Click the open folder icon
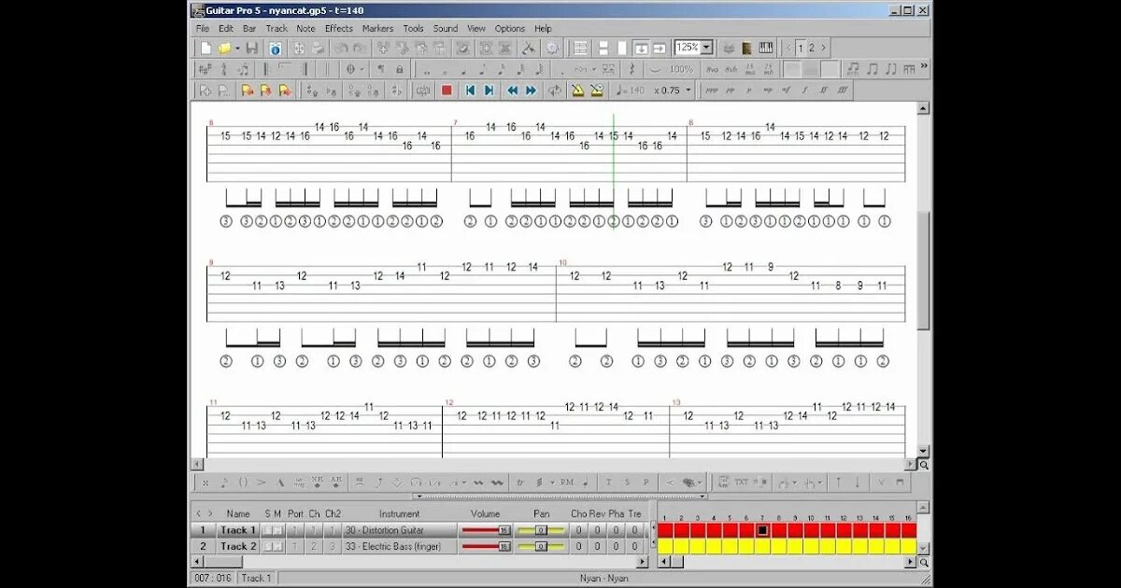 click(x=224, y=48)
